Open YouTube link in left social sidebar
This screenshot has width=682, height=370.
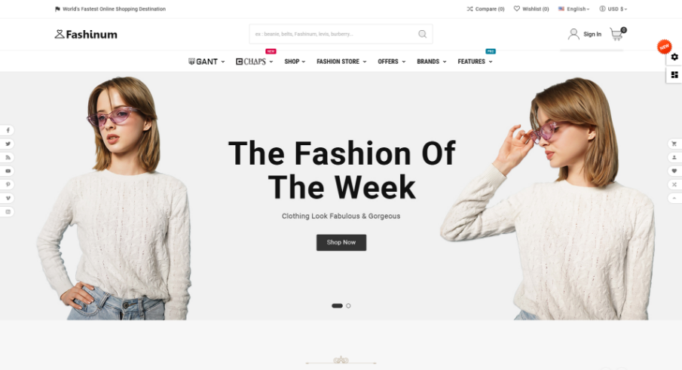[x=8, y=171]
